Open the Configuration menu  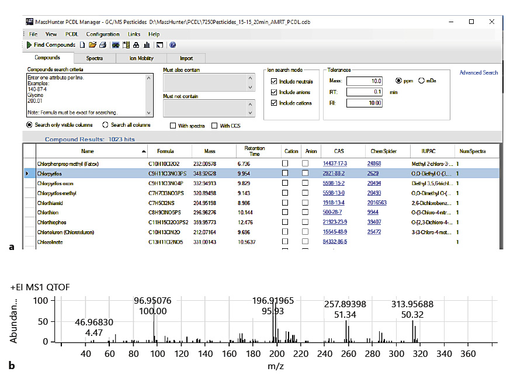(x=103, y=34)
